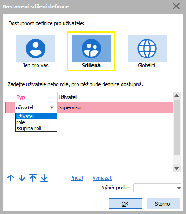Move row to bottom with underlined down arrow
Image resolution: width=186 pixels, height=214 pixels.
44,178
